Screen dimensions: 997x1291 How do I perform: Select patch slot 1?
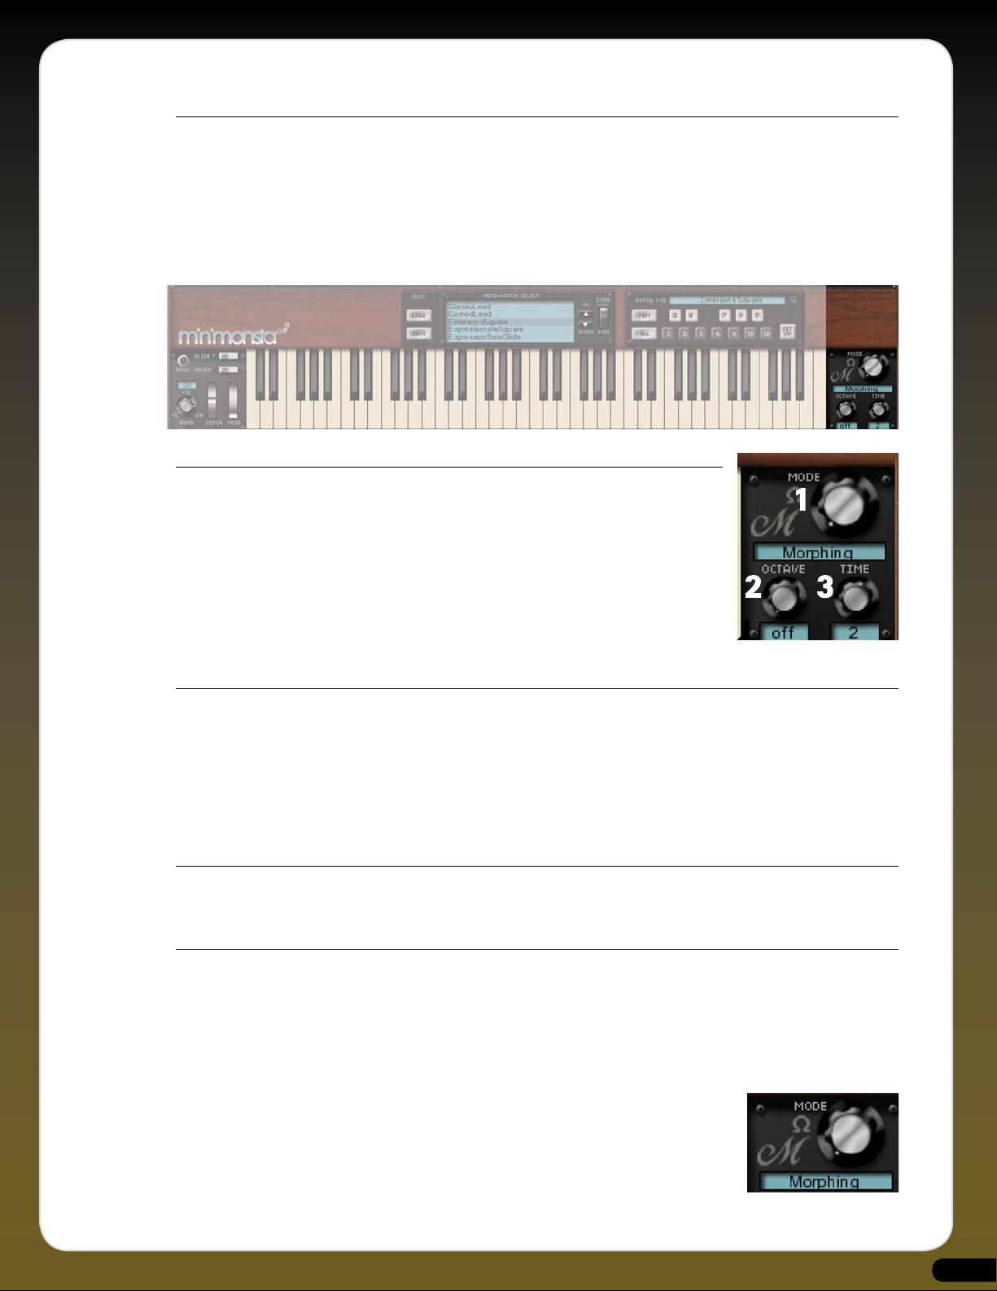[x=667, y=333]
